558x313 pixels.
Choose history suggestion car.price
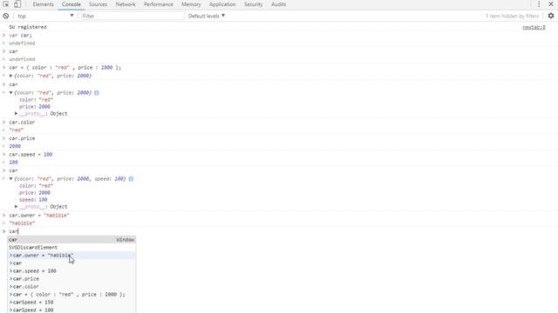pyautogui.click(x=71, y=278)
